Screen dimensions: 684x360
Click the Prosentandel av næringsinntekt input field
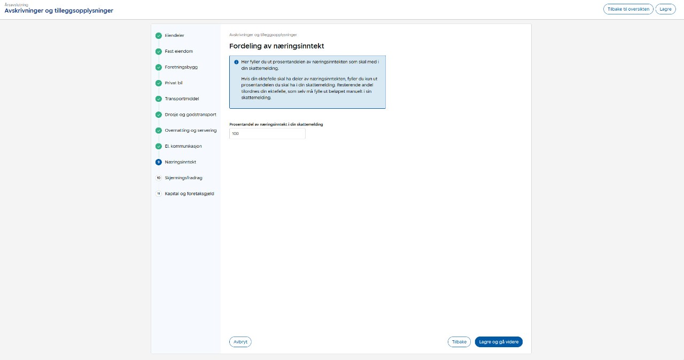point(267,134)
